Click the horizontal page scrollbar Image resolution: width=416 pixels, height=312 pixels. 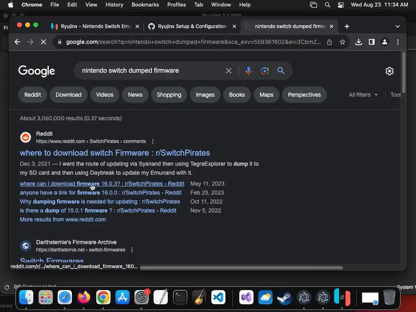pos(241,267)
